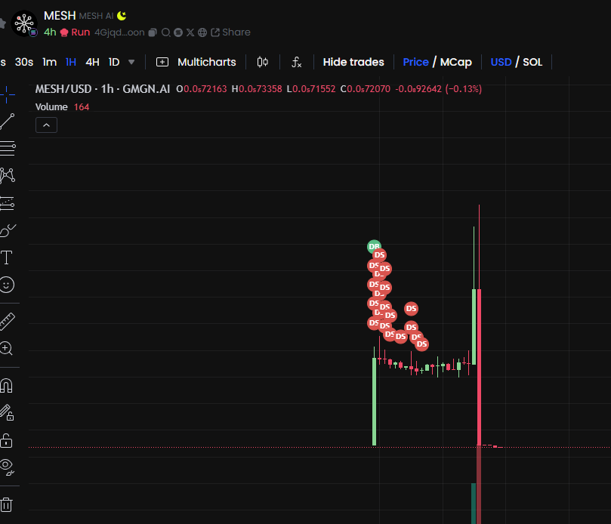Copy the 4Gjqd...oon contract address
611x524 pixels.
coord(153,32)
